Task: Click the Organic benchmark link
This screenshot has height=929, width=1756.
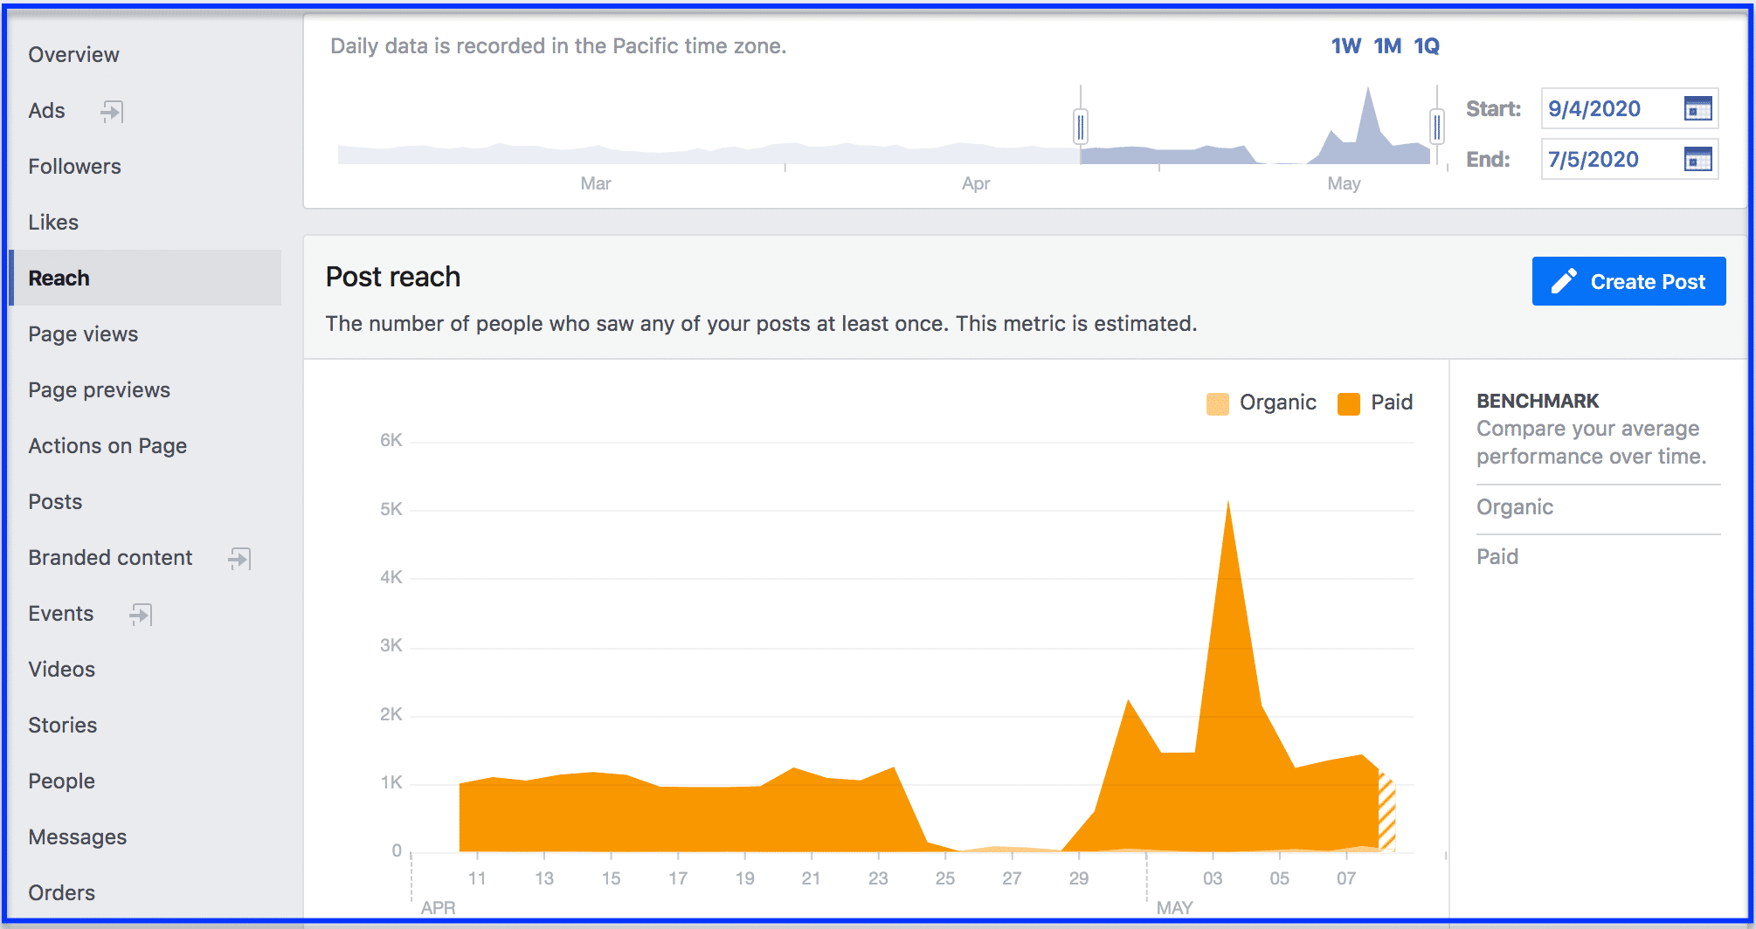Action: [1514, 507]
